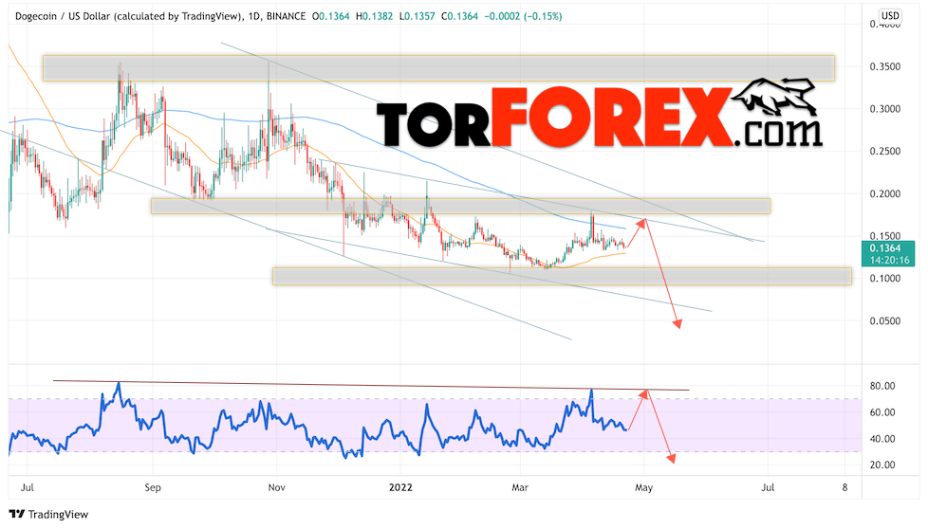Click the TradingView logo at bottom left
Viewport: 928px width, 529px height.
pos(48,514)
